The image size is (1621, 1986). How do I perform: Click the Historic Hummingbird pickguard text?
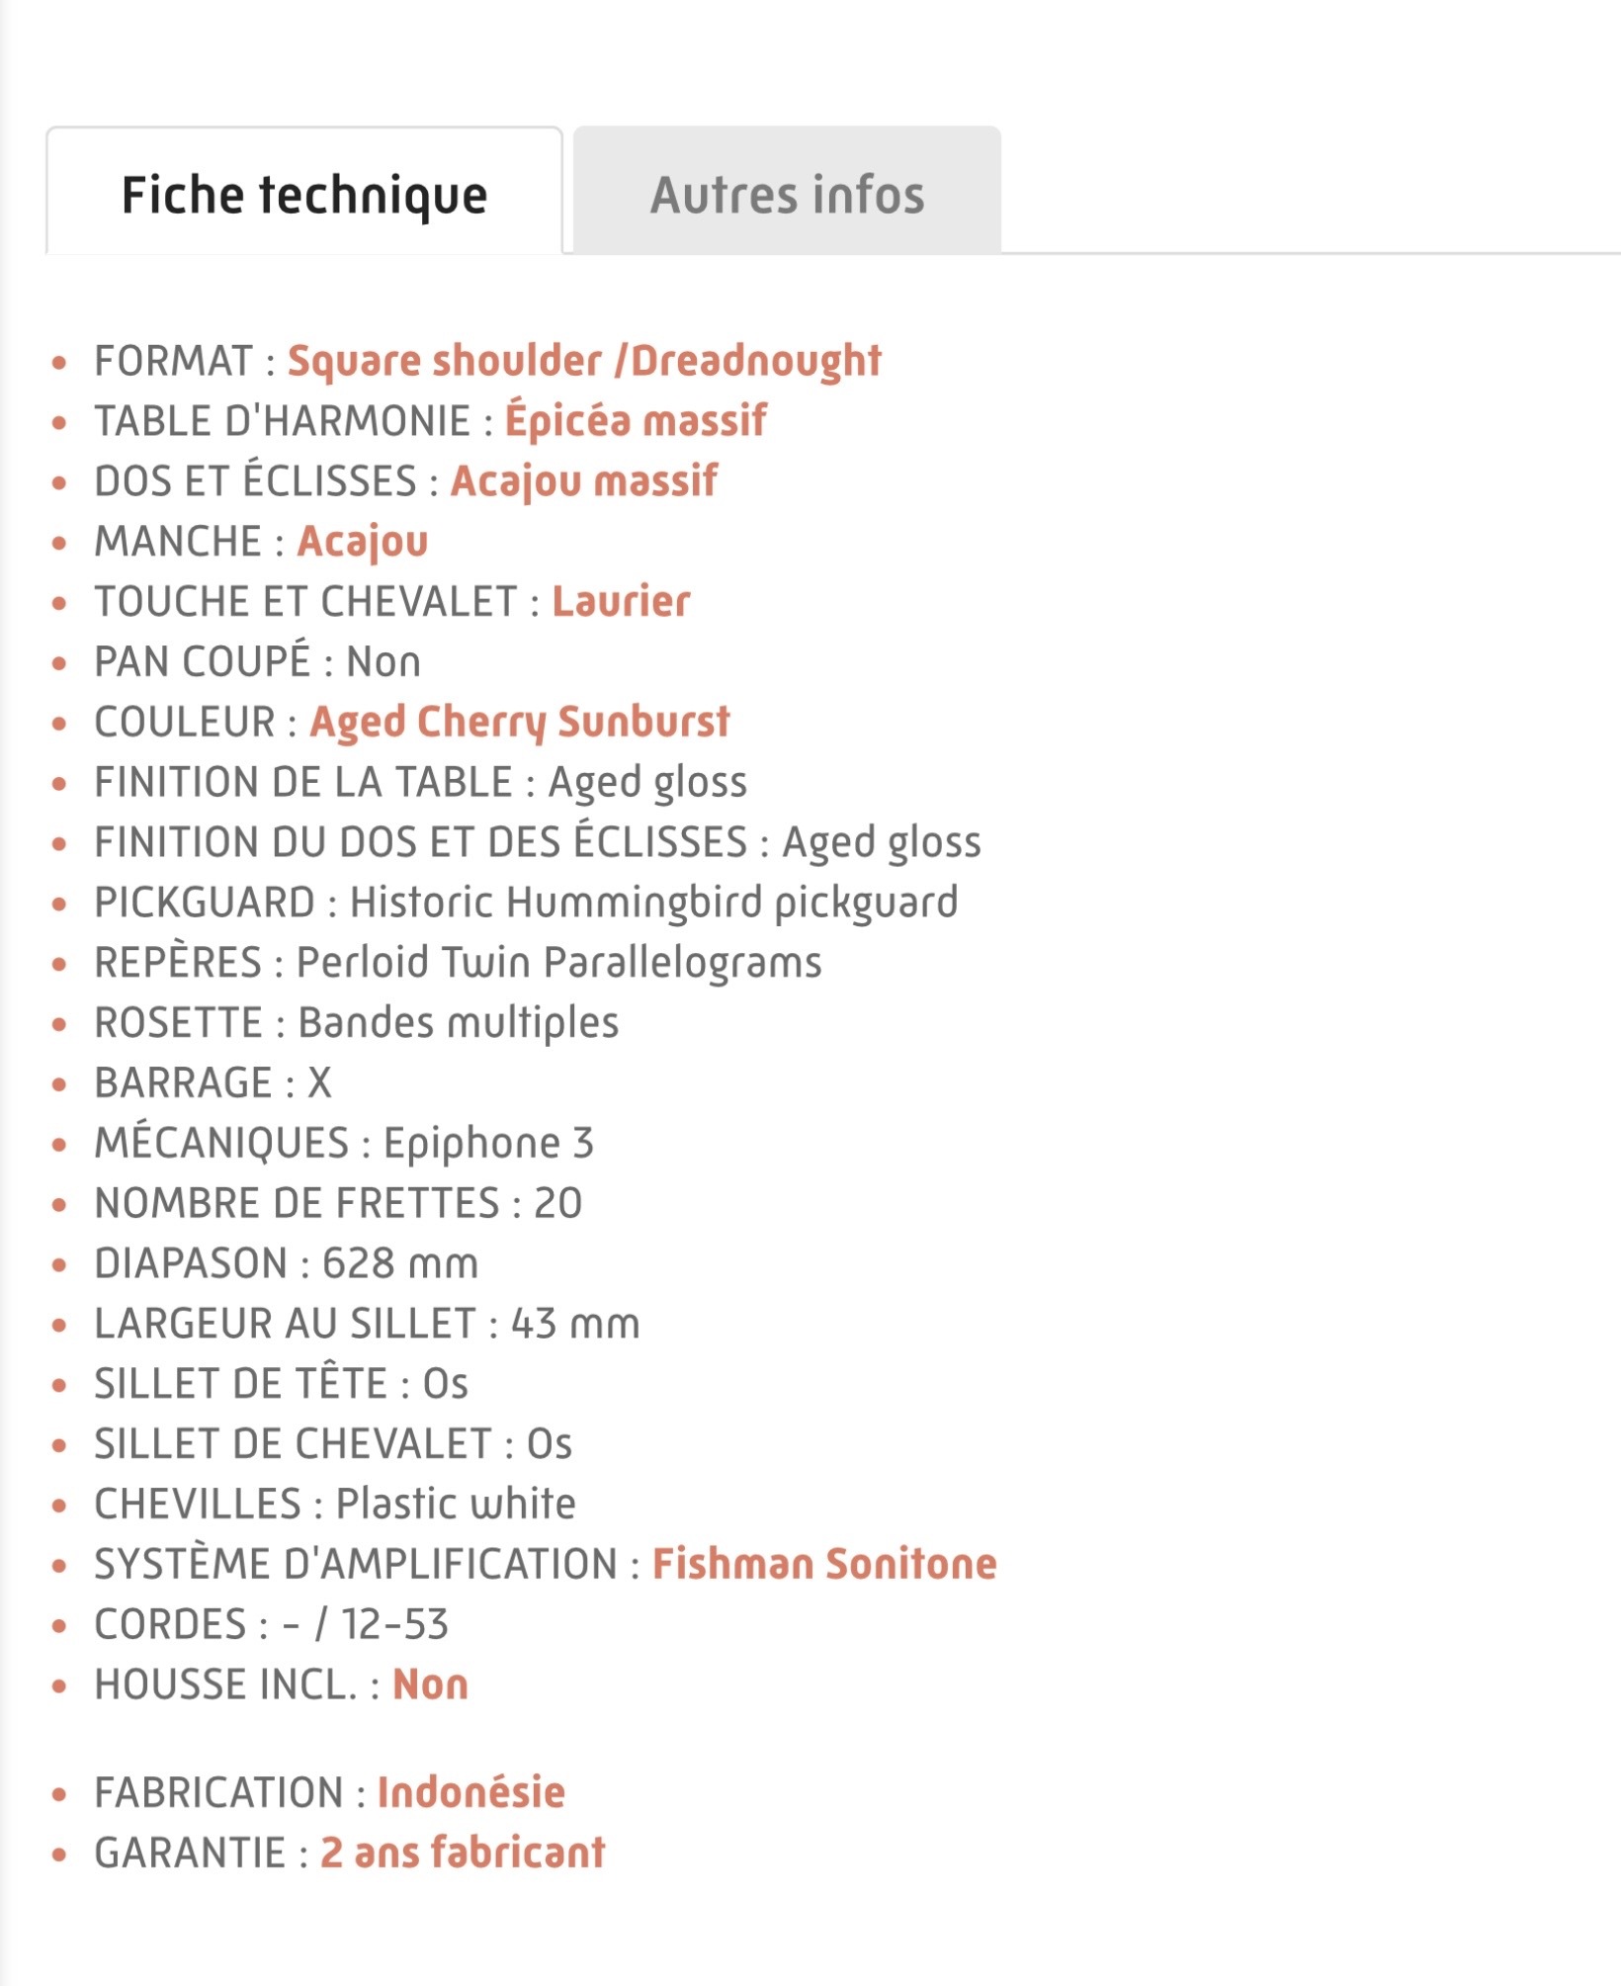[654, 903]
